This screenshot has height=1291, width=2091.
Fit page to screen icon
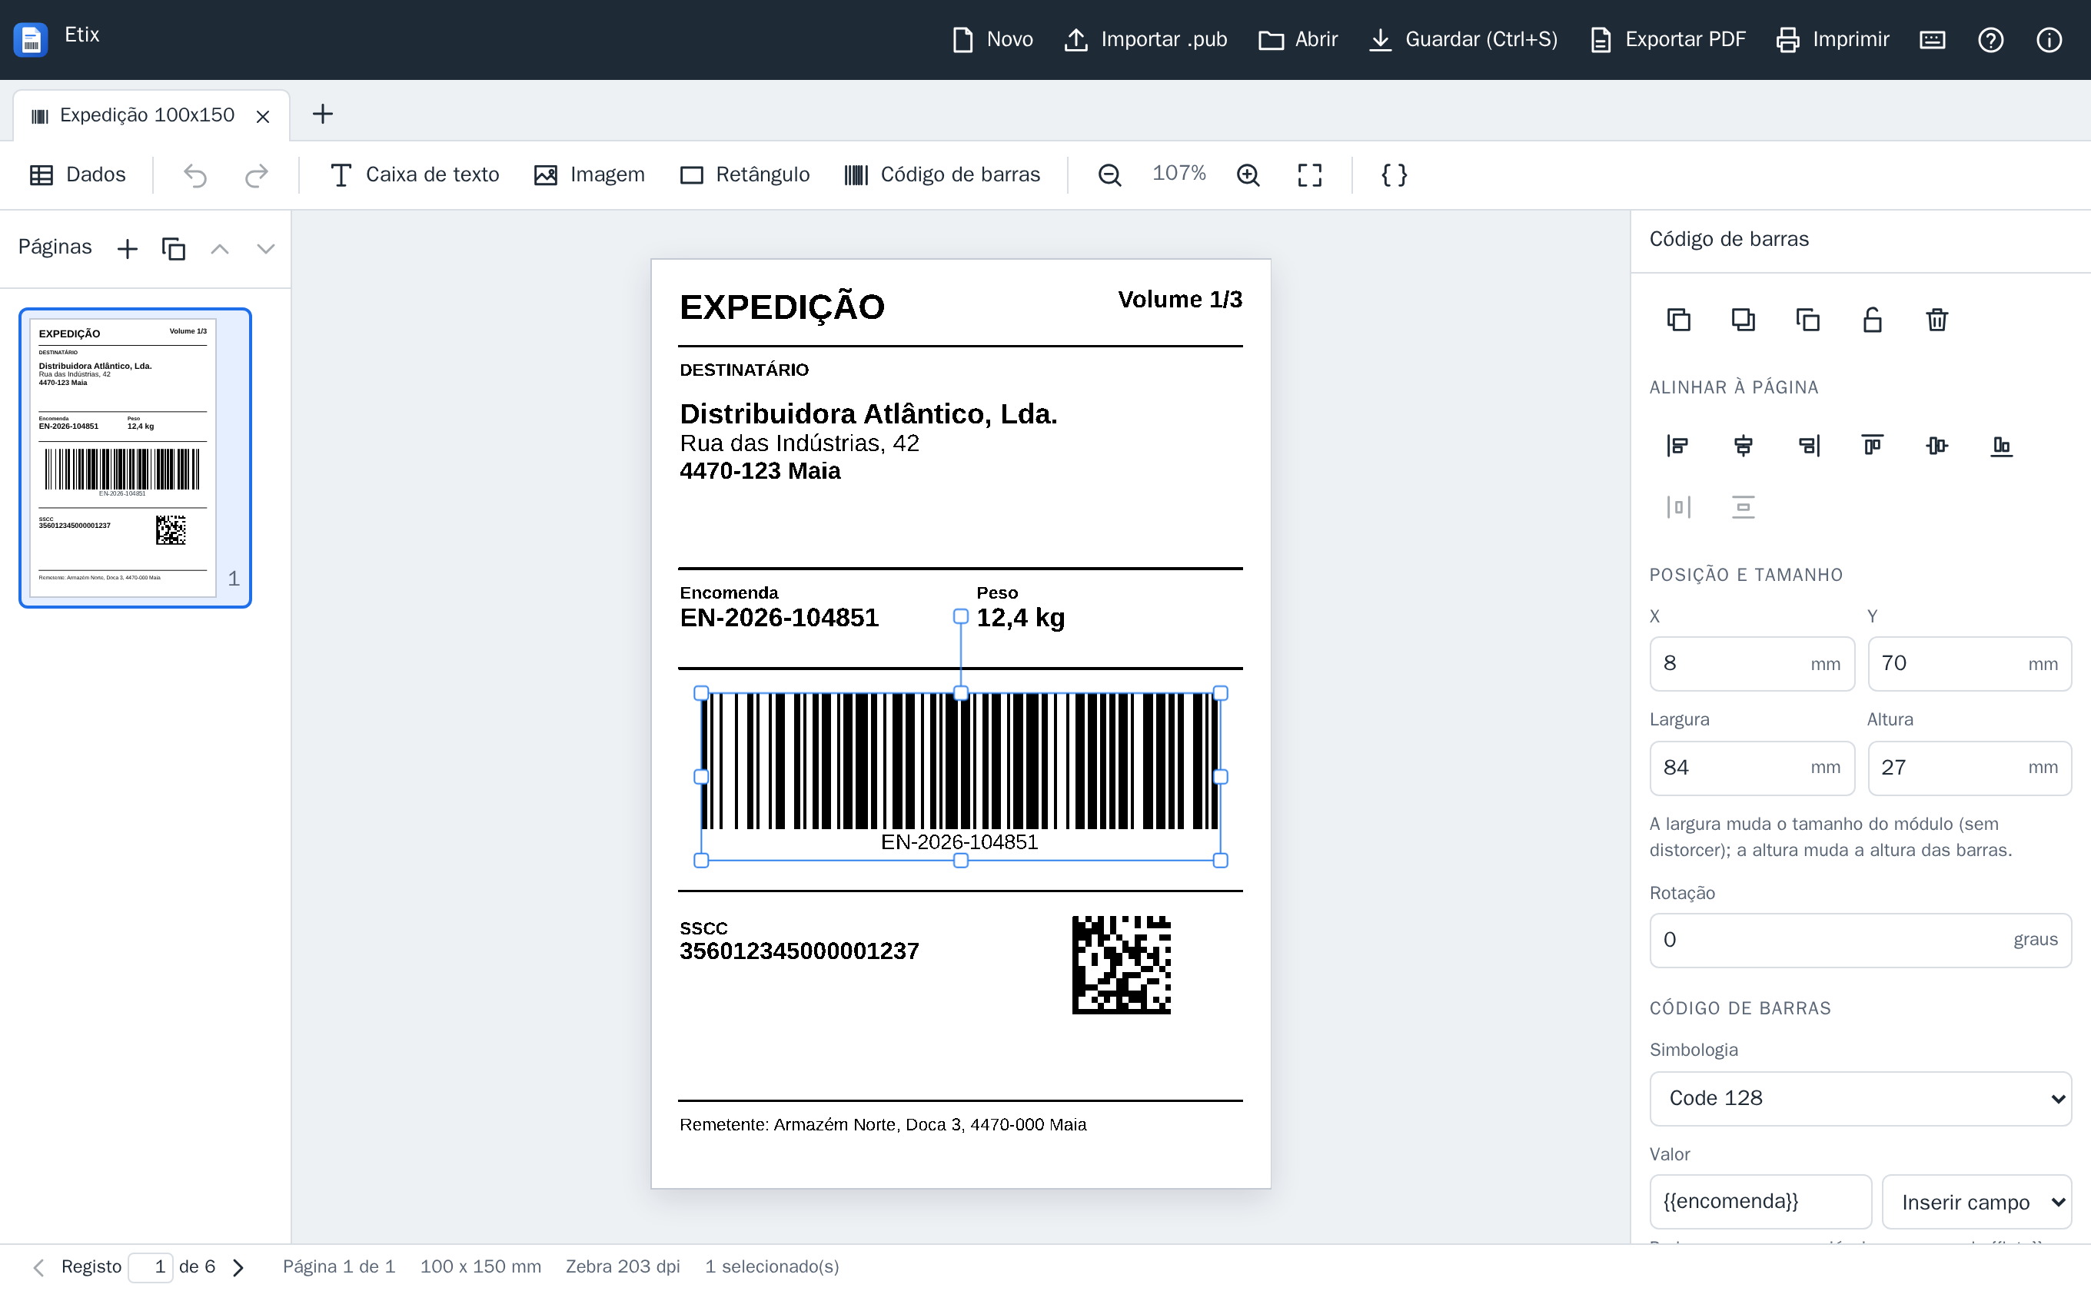[x=1309, y=175]
